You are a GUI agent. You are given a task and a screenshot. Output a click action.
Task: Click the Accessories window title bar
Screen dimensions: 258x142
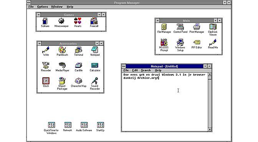coord(68,44)
